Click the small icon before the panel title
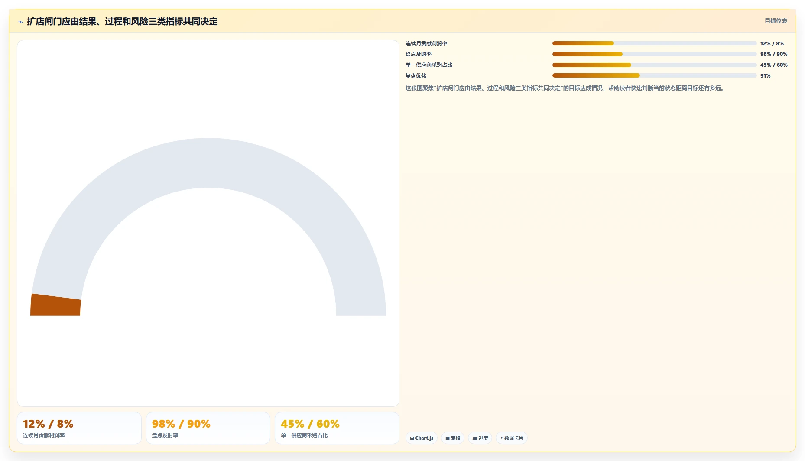This screenshot has height=461, width=805. coord(20,22)
